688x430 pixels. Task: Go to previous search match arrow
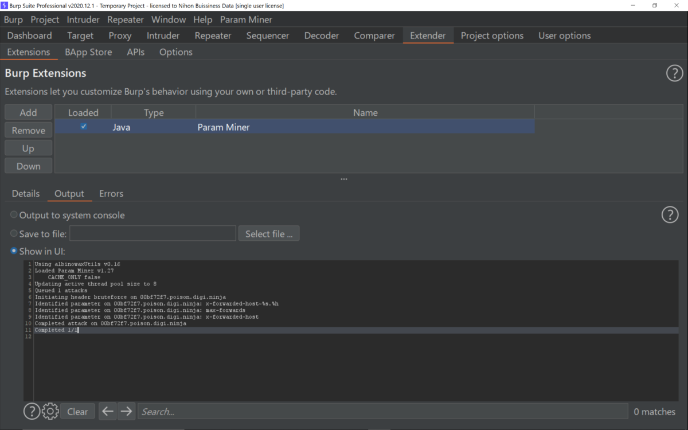coord(108,411)
